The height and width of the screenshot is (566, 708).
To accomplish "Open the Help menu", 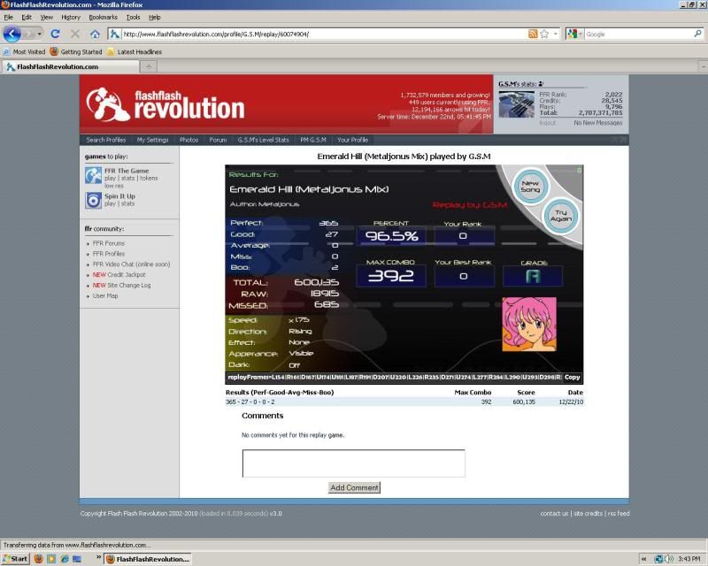I will (x=154, y=17).
